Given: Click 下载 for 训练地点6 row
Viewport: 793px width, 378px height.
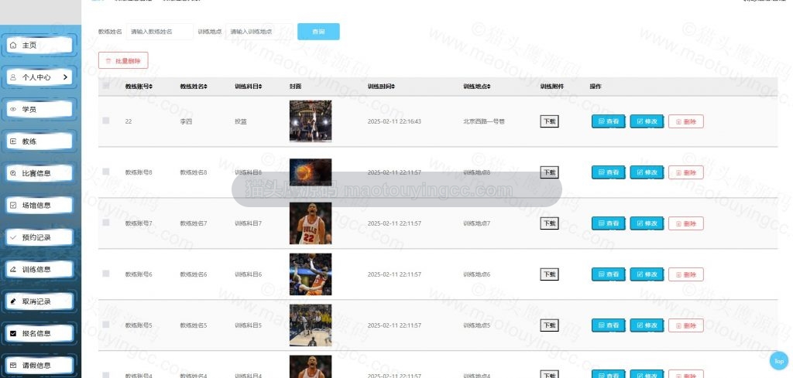Looking at the screenshot, I should (549, 274).
